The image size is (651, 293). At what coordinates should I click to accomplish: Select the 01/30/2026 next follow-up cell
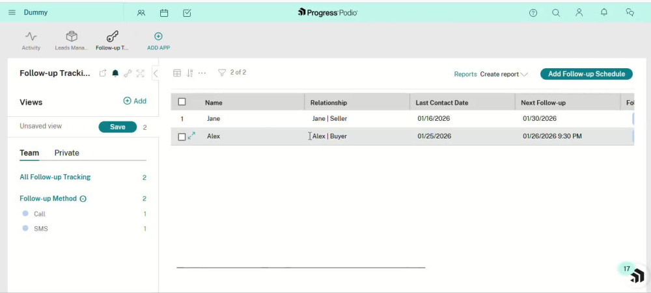(539, 118)
